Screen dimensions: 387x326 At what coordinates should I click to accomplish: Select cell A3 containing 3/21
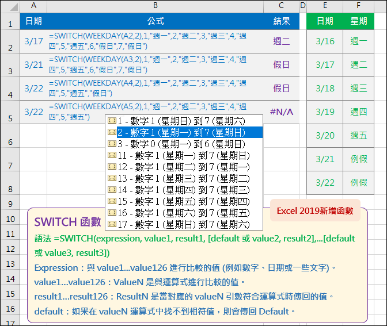(33, 65)
